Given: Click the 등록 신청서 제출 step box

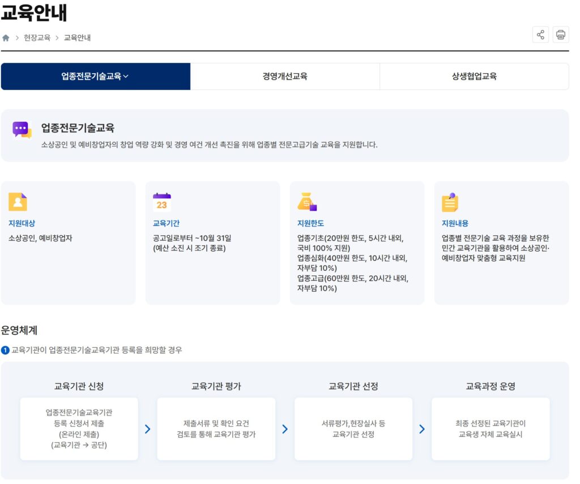Looking at the screenshot, I should click(79, 429).
